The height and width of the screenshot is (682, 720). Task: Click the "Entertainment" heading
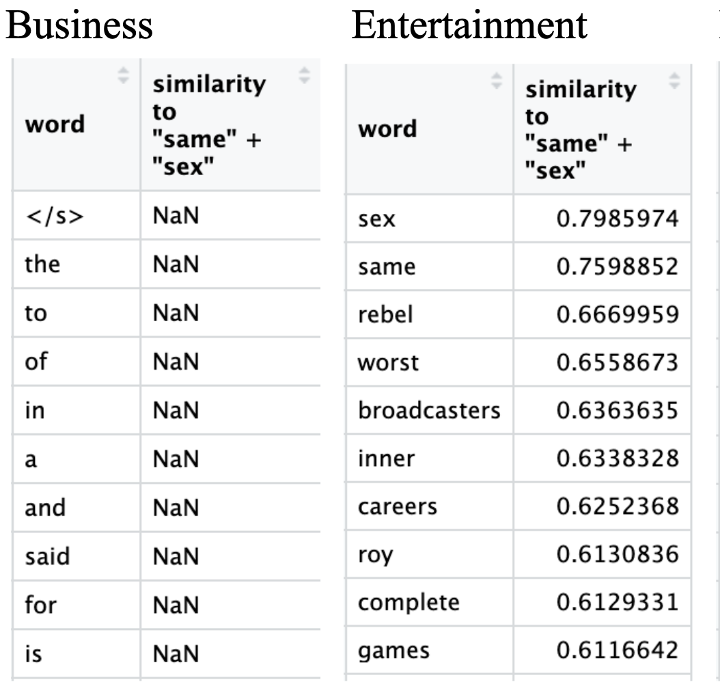(x=469, y=25)
